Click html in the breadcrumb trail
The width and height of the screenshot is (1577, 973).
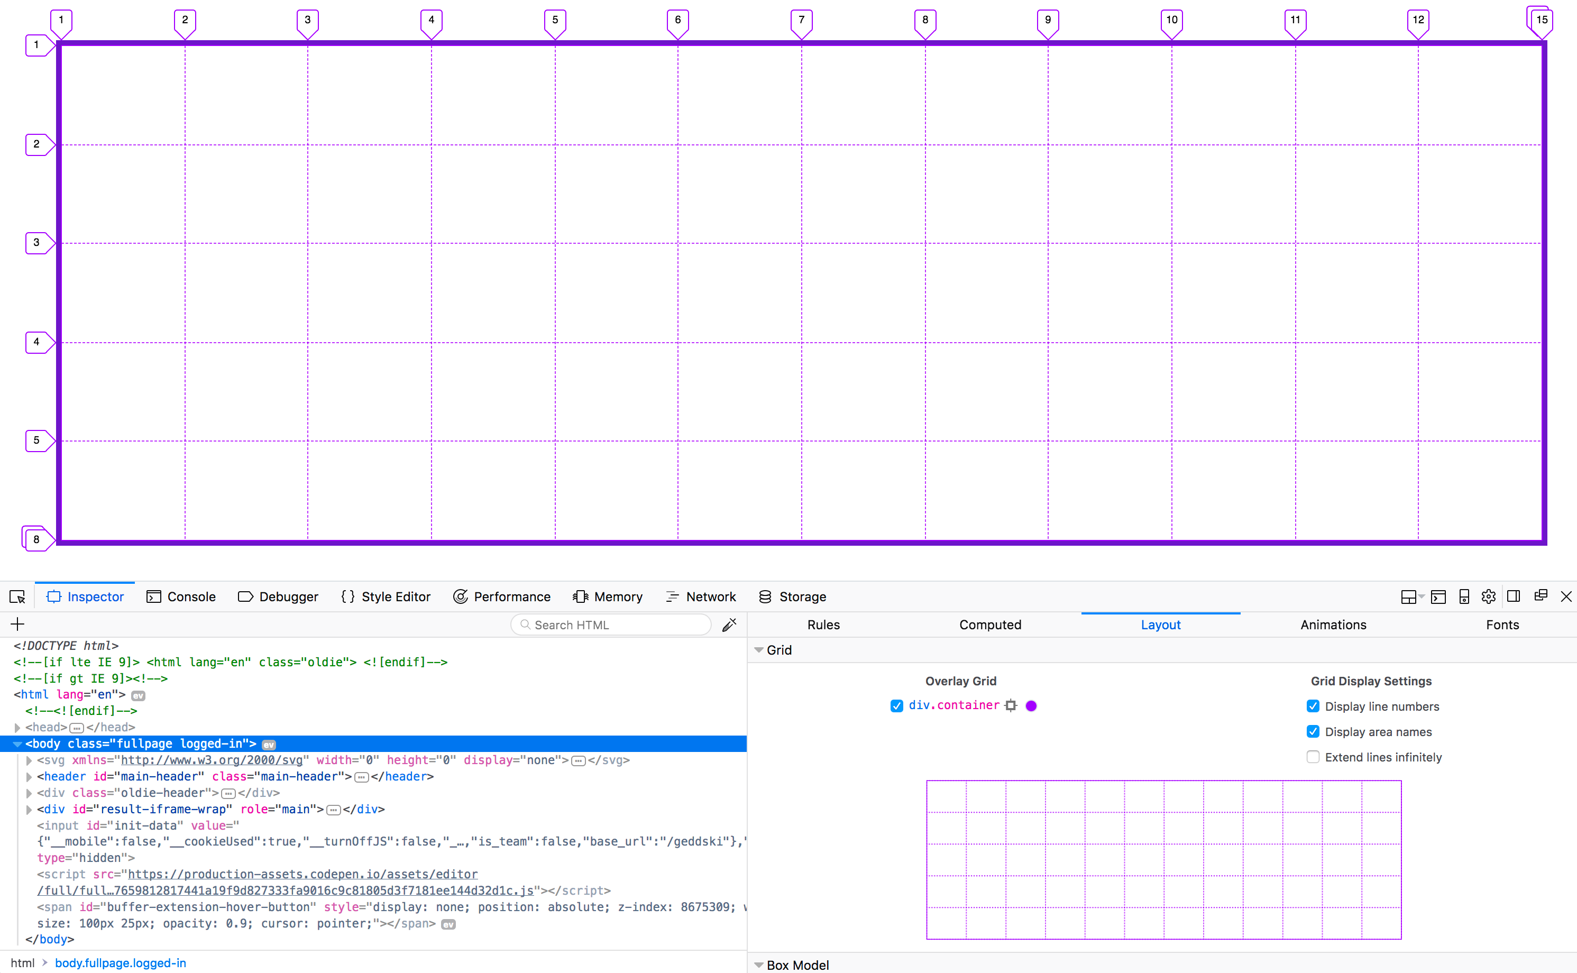[x=23, y=963]
